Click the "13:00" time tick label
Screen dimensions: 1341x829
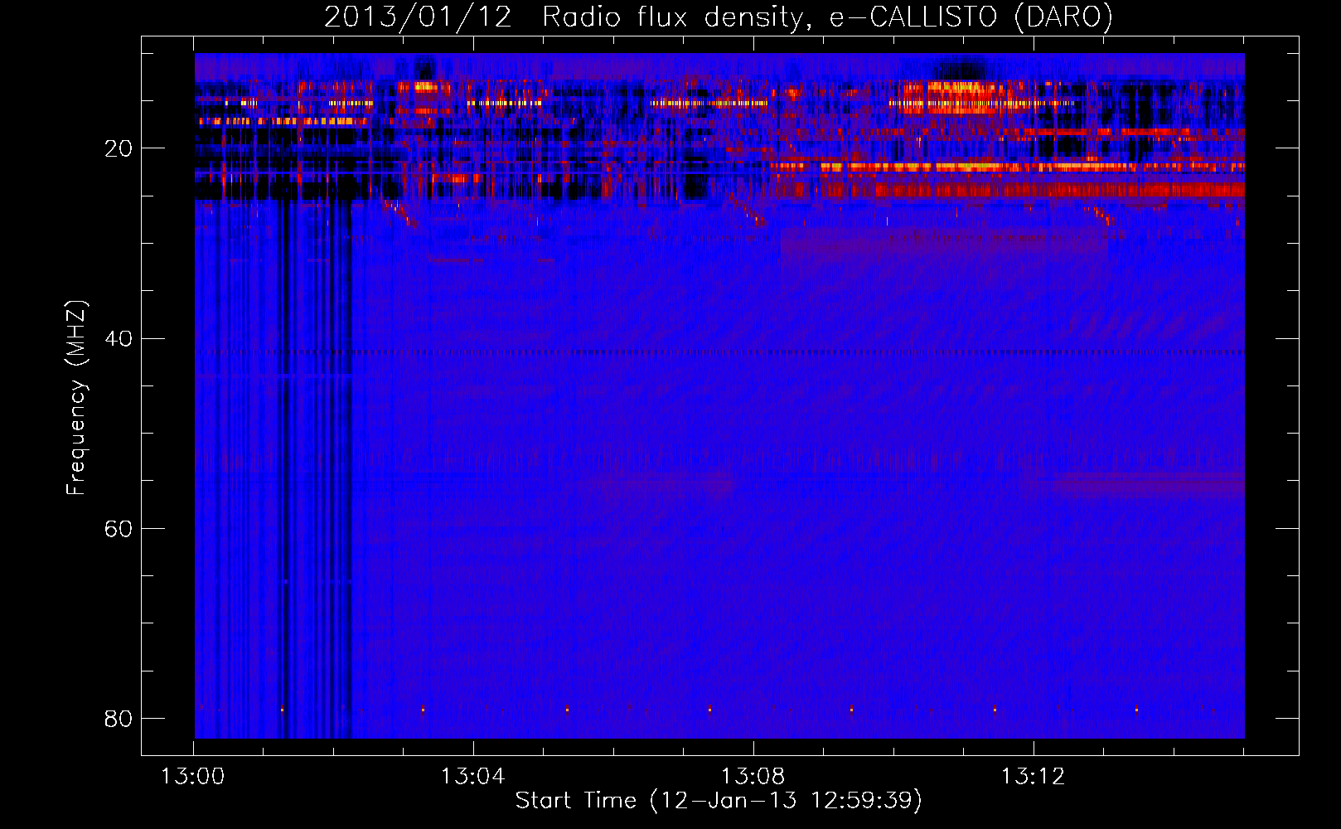point(193,777)
